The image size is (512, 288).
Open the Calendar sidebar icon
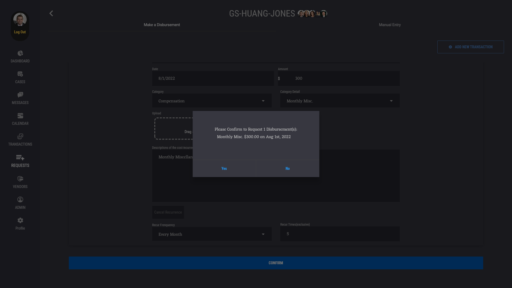pyautogui.click(x=20, y=116)
